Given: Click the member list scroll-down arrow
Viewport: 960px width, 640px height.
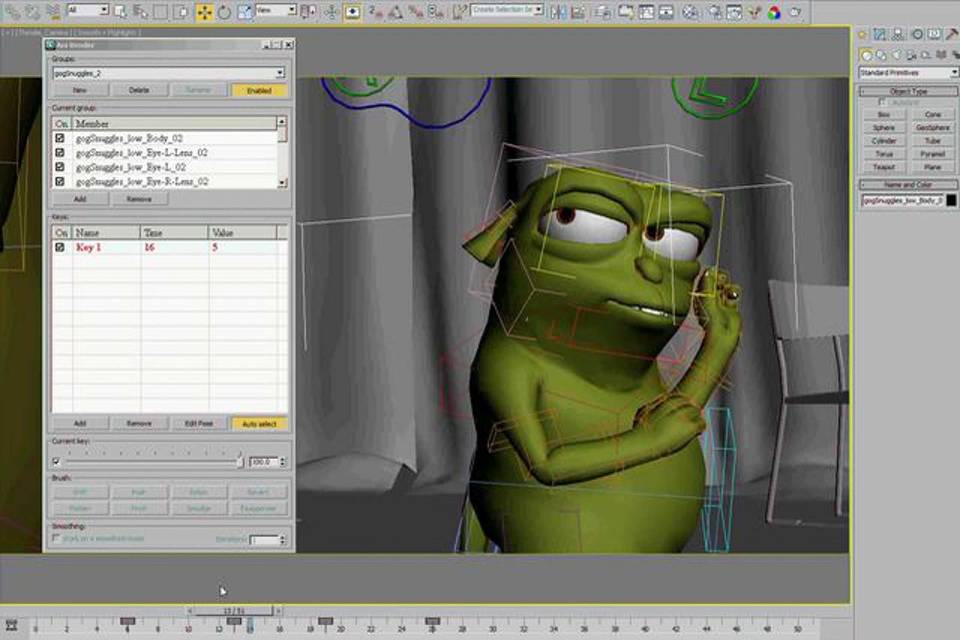Looking at the screenshot, I should pos(282,182).
